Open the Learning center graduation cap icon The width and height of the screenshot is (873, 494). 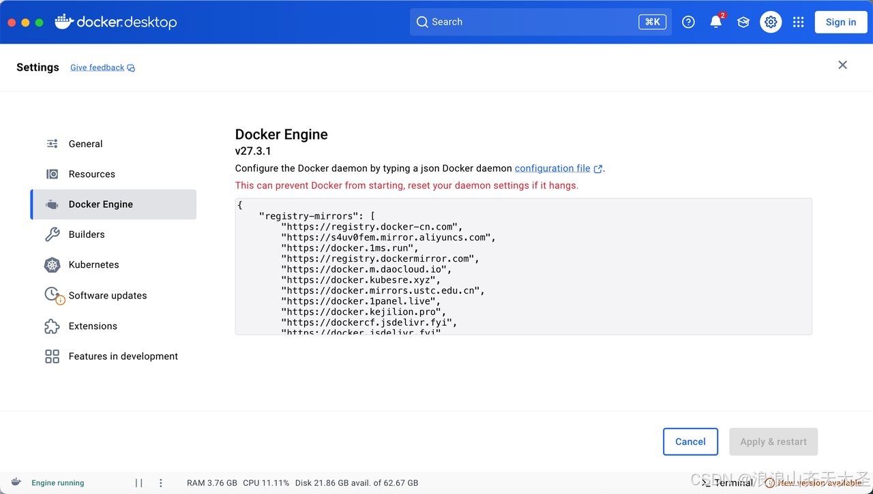[x=743, y=22]
